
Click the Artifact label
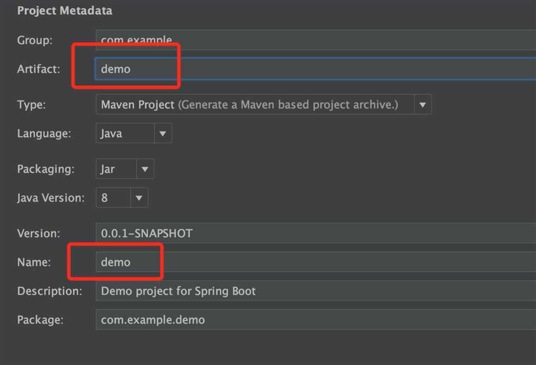[x=39, y=69]
